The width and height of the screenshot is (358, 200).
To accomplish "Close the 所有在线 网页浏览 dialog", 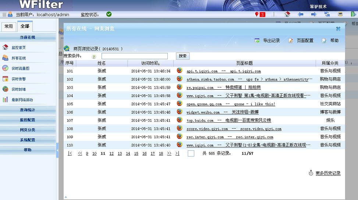I will (338, 29).
